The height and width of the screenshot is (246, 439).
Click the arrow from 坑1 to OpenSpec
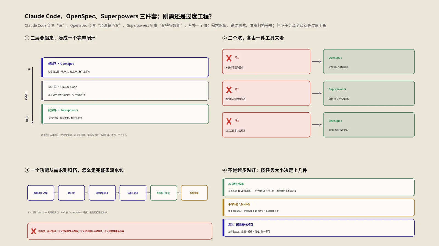click(x=317, y=62)
